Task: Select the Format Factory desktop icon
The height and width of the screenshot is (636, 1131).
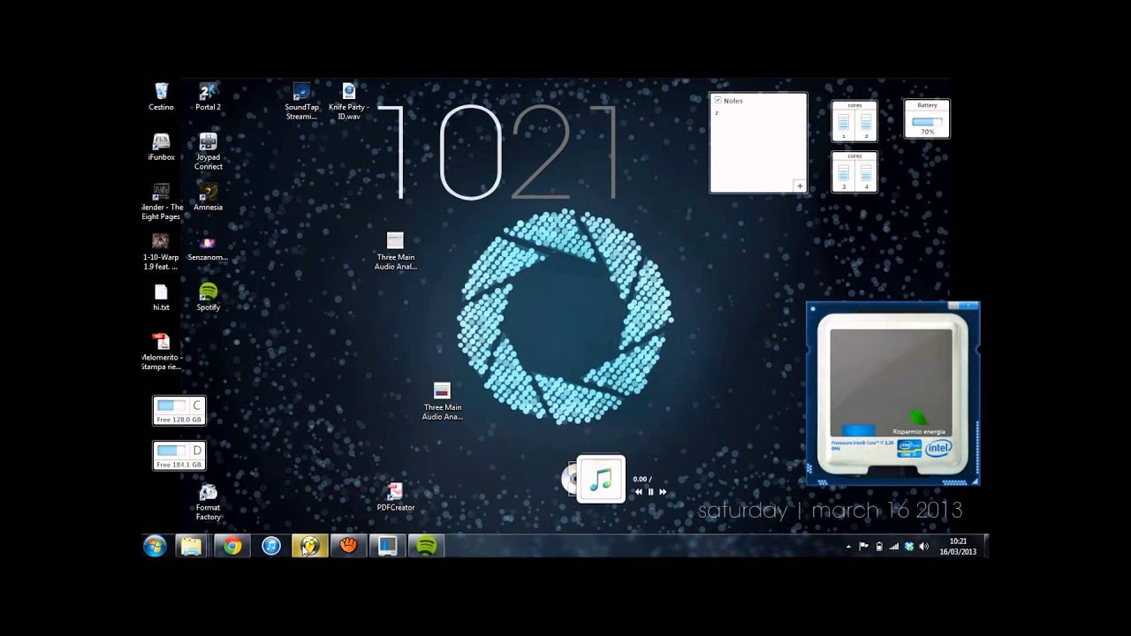Action: click(x=208, y=503)
